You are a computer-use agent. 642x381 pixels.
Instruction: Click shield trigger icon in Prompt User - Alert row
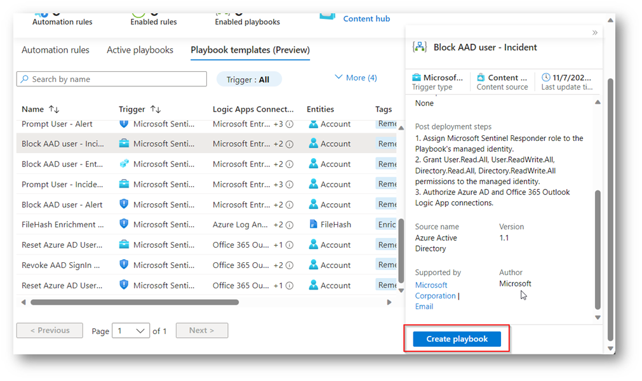124,124
